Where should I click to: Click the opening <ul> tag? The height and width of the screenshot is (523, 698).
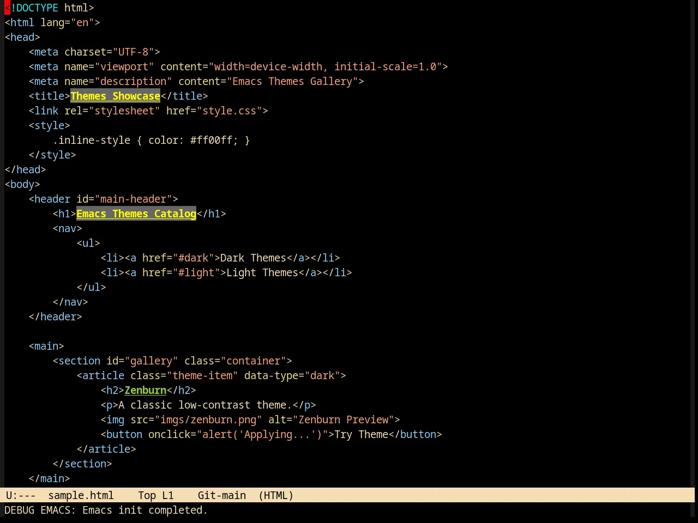[88, 243]
